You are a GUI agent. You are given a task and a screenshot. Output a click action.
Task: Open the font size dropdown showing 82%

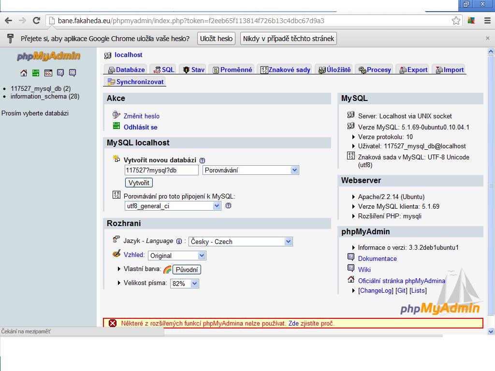(185, 284)
